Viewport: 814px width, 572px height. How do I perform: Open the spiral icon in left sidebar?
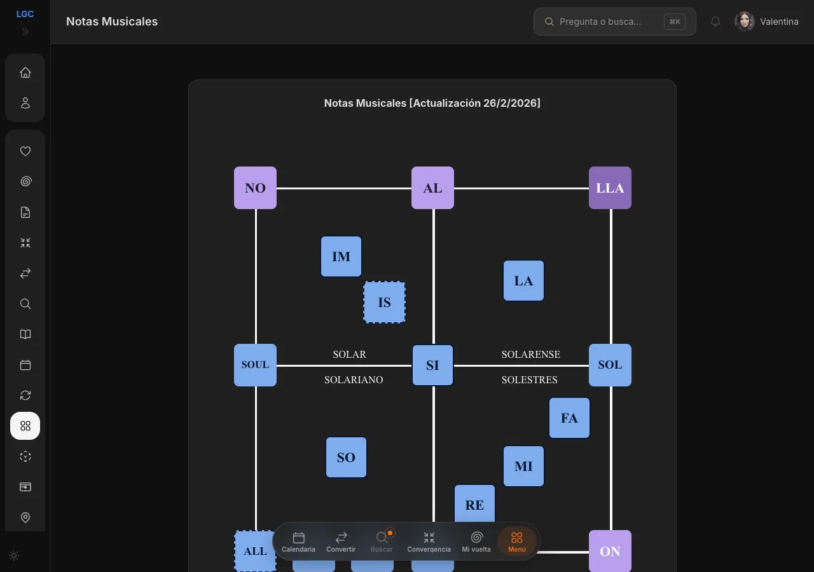point(25,182)
